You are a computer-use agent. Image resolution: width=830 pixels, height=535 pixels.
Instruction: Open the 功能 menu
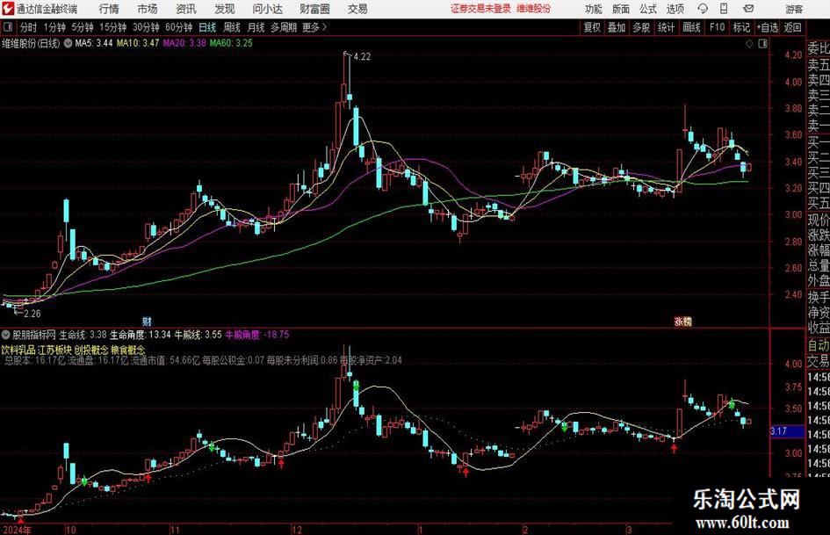(x=594, y=9)
